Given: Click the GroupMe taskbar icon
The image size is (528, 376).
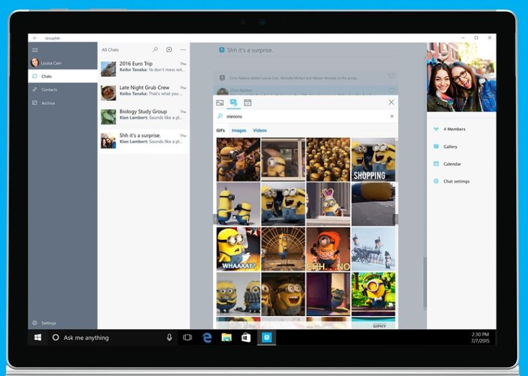Looking at the screenshot, I should [x=267, y=337].
